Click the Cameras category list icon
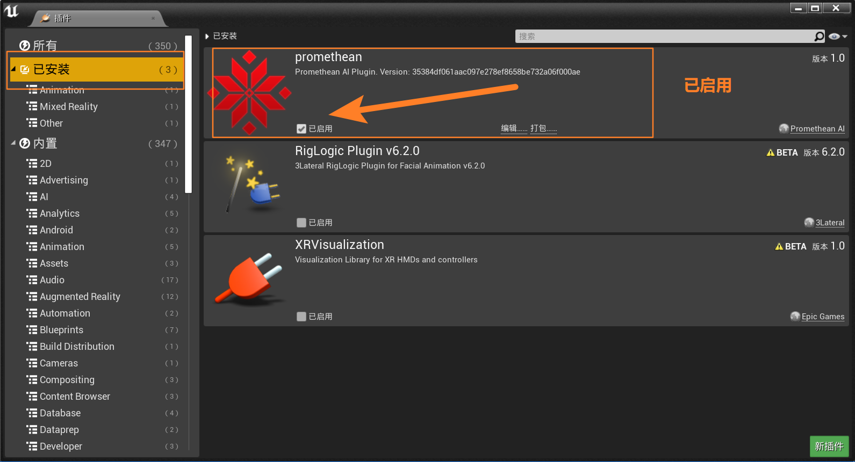The image size is (855, 462). click(x=32, y=363)
